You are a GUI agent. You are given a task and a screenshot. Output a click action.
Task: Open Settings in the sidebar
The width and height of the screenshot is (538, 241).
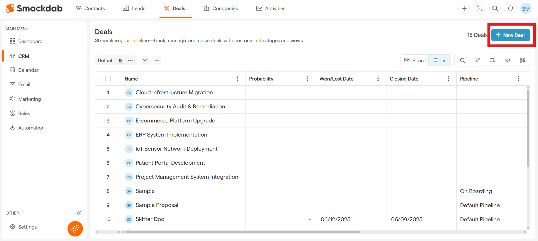27,227
